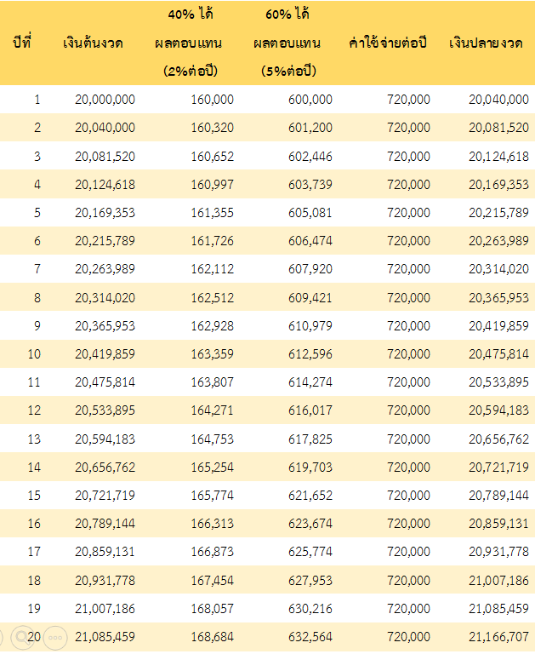The width and height of the screenshot is (535, 654).
Task: Select the 20,000,000 starting balance cell
Action: coord(105,100)
